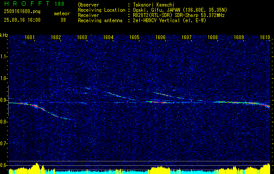Click the 'Receiver' field label
This screenshot has width=274, height=174.
(88, 15)
